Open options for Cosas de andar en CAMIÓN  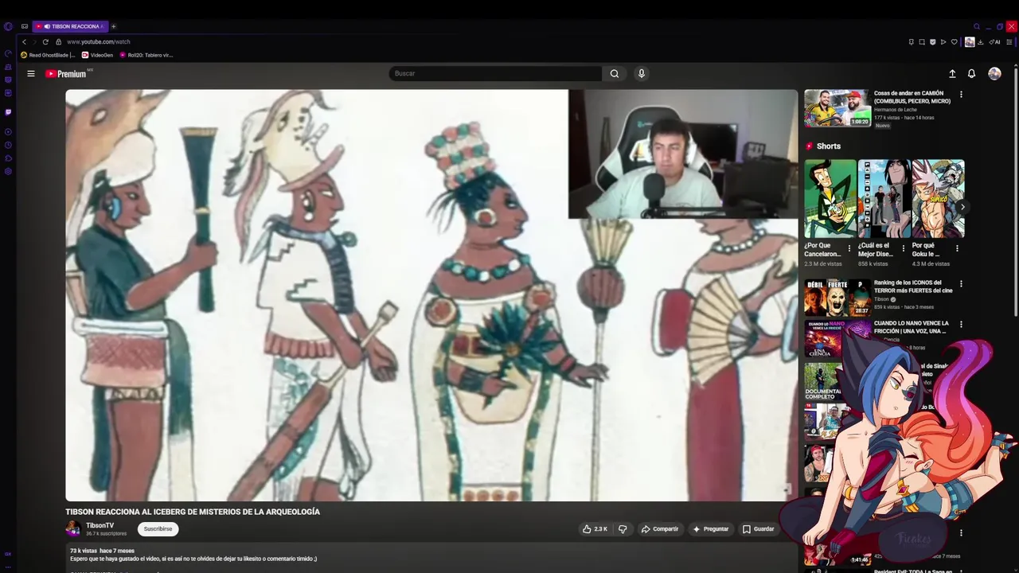tap(961, 94)
